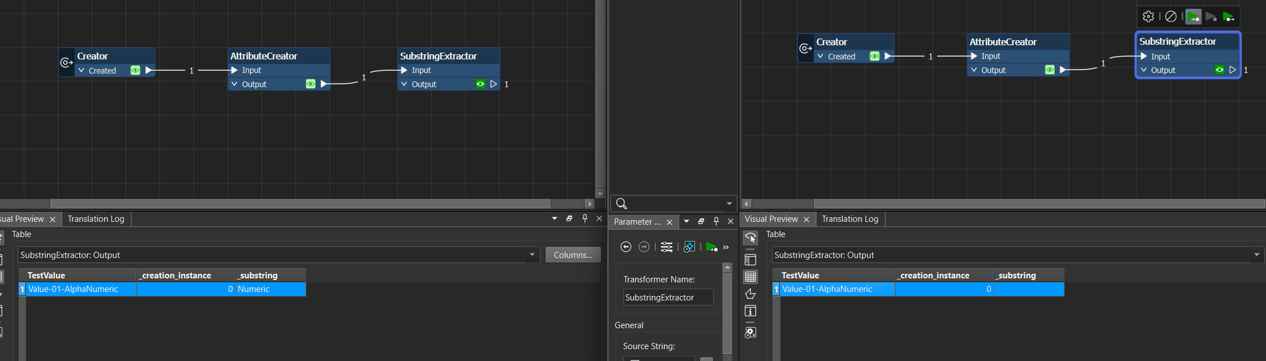Open the left Visual Preview panel options dropdown
The image size is (1266, 361).
click(555, 218)
